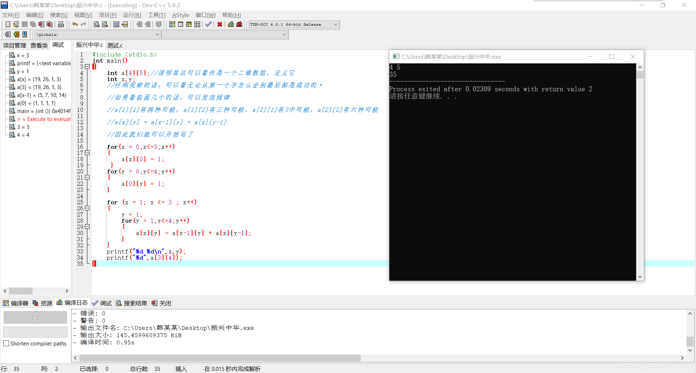The height and width of the screenshot is (373, 696).
Task: Select watch 'main = {int ()} 0x4014f'
Action: tap(40, 111)
